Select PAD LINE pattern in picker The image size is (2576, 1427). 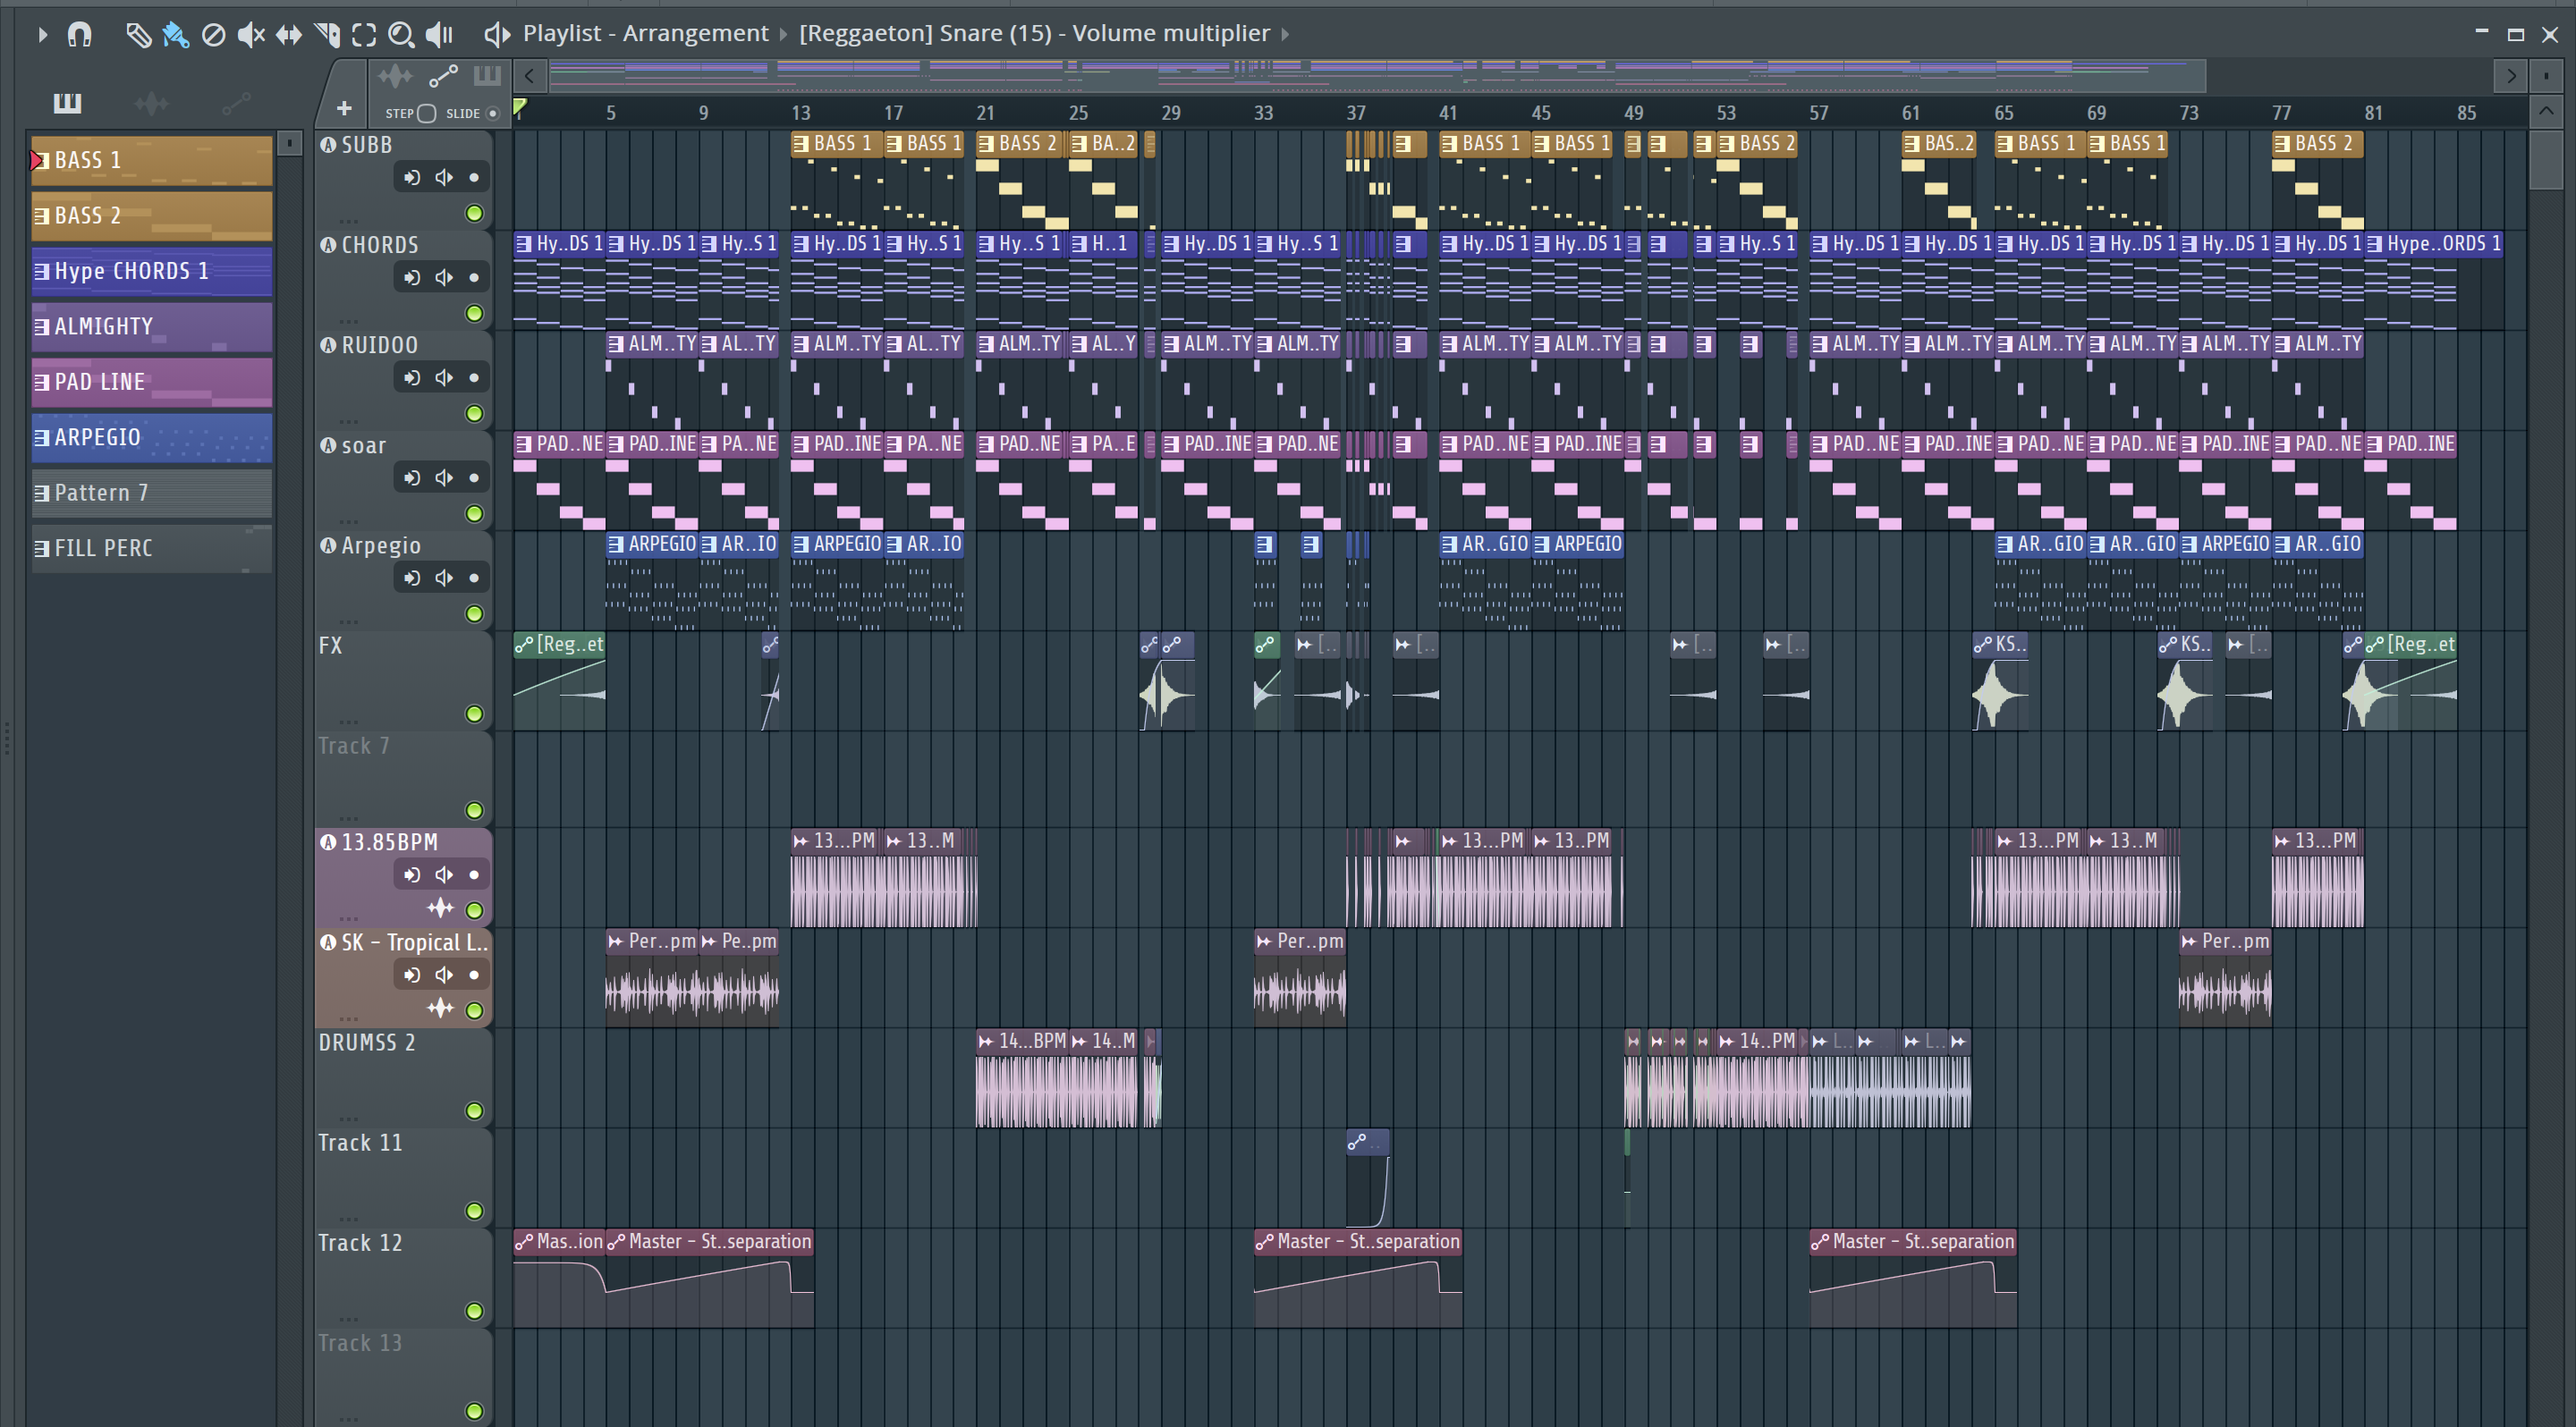pos(152,382)
